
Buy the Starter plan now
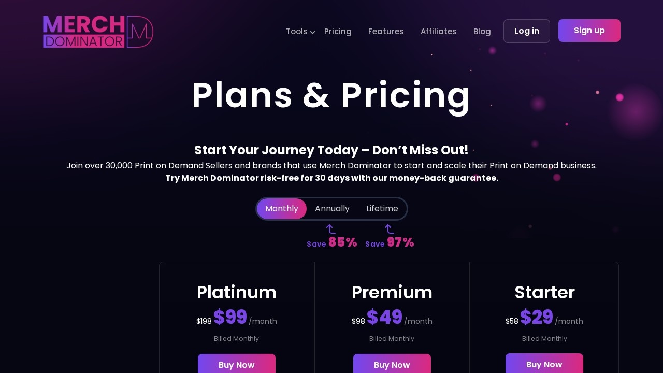tap(544, 364)
